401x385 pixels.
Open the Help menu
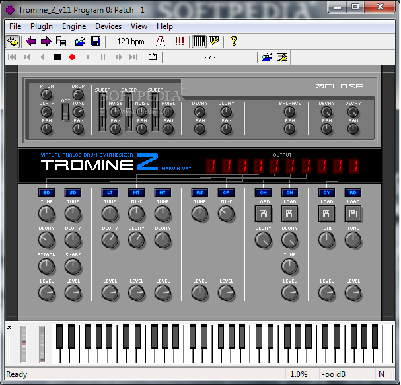tap(164, 26)
